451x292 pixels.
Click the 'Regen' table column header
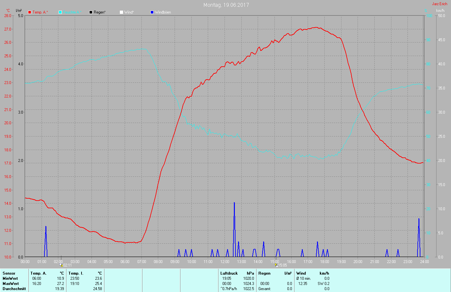[x=264, y=273]
